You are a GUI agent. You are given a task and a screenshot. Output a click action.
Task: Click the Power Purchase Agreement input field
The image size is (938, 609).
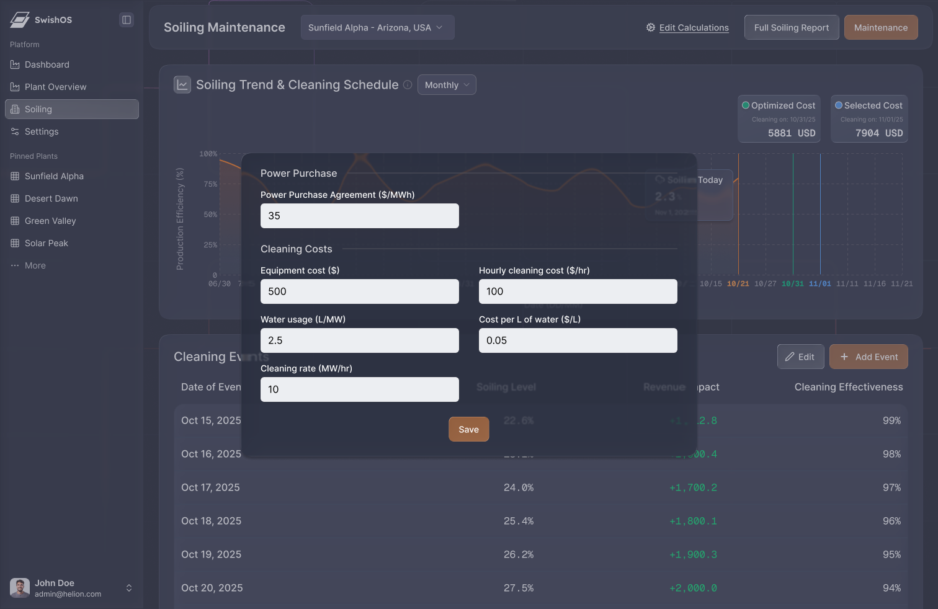359,216
